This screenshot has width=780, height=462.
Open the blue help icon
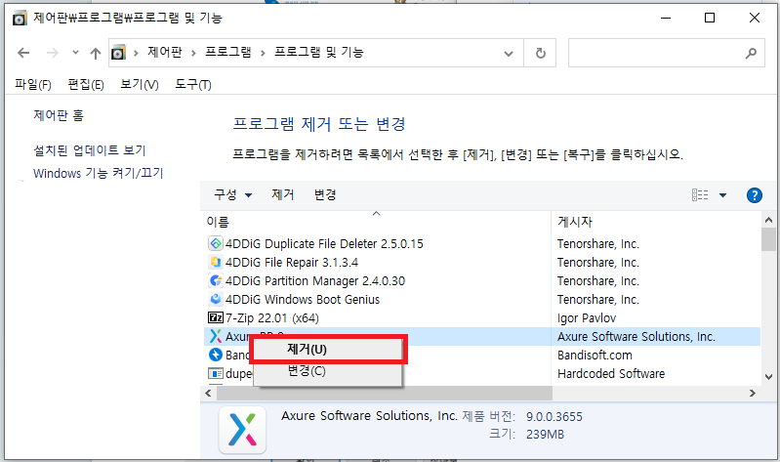coord(755,195)
